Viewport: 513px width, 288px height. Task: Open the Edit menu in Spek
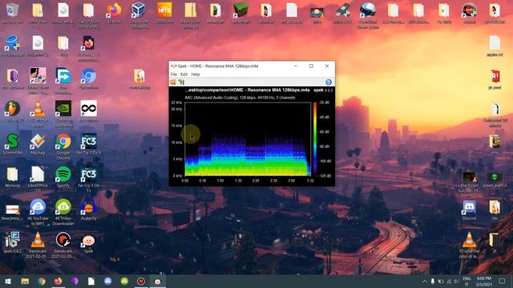pos(184,74)
